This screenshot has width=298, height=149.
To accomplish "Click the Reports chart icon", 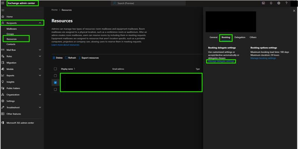I will 3,76.
